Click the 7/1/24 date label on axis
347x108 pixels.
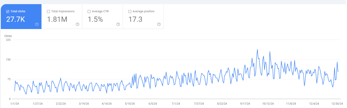coord(176,104)
